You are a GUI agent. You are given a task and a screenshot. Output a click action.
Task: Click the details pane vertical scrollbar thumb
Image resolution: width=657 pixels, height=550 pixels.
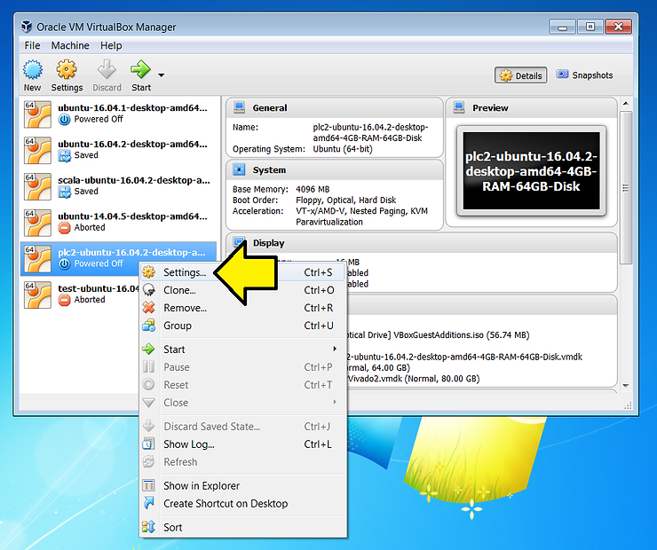(x=626, y=188)
